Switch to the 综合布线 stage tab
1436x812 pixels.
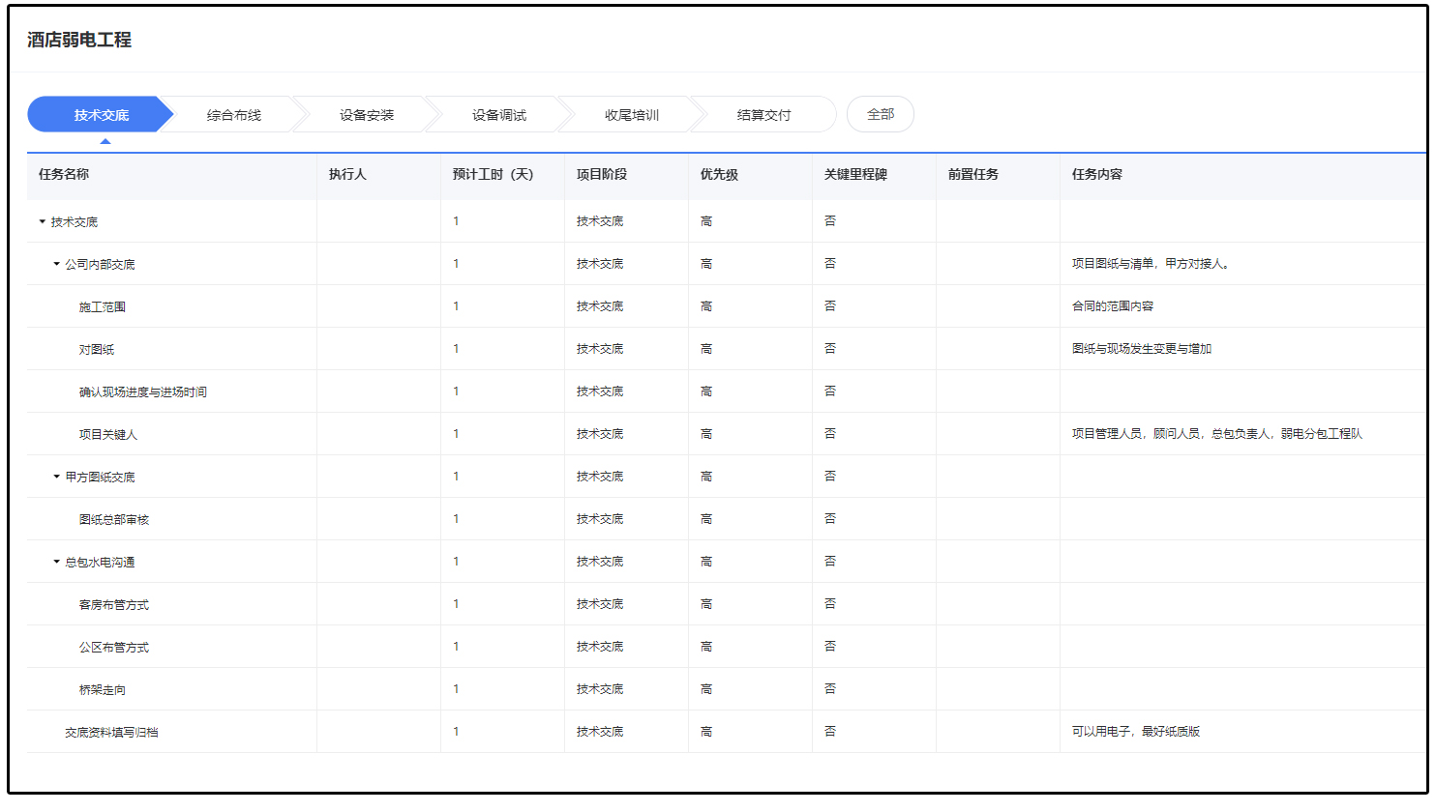coord(233,115)
